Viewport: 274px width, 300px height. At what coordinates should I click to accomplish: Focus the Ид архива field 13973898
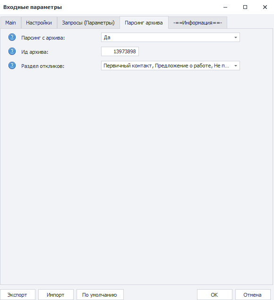[120, 52]
